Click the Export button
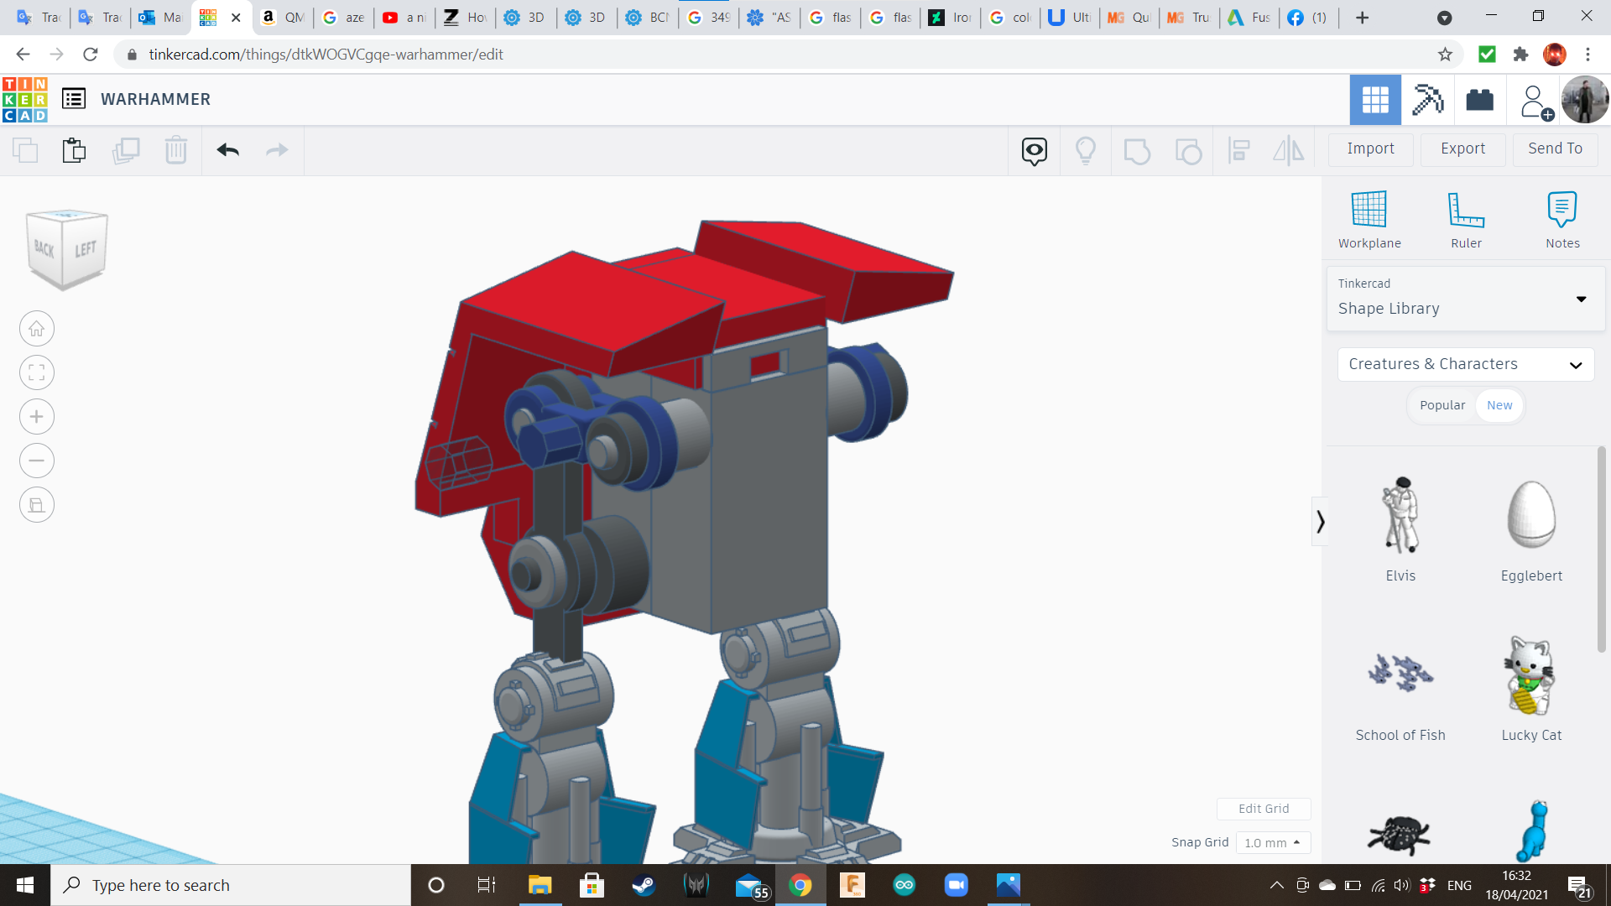 coord(1462,148)
